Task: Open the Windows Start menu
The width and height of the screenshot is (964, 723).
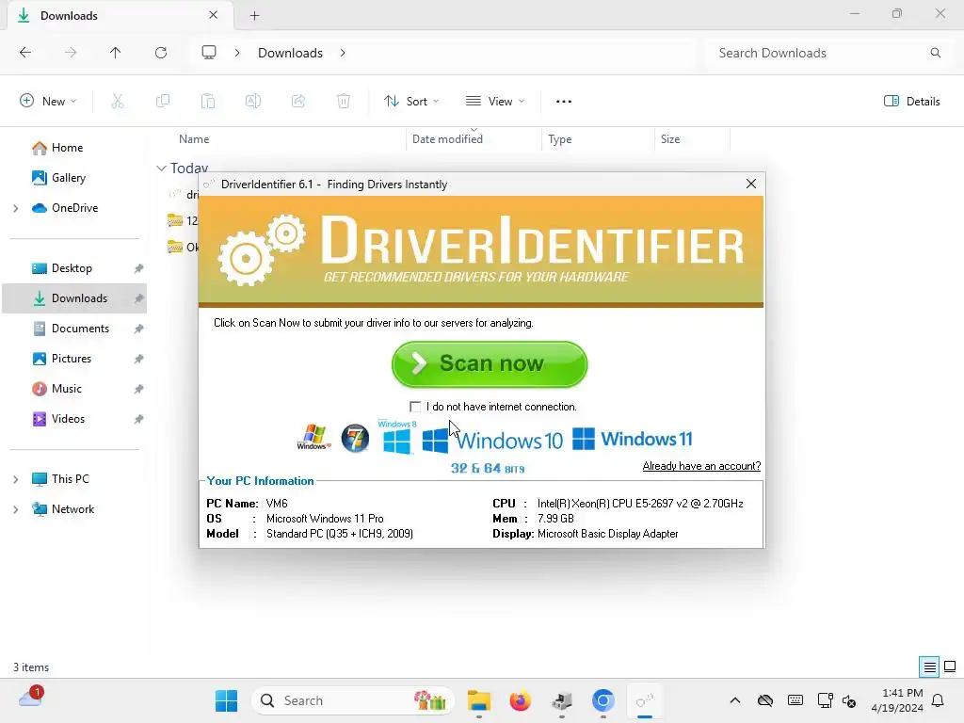Action: pyautogui.click(x=226, y=700)
